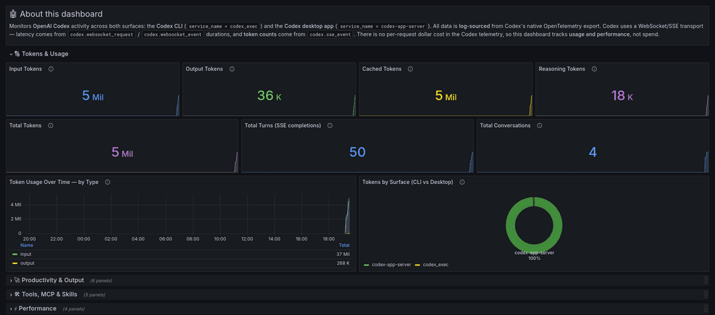Show info for Total Tokens panel
Viewport: 715px width, 315px height.
coord(50,125)
